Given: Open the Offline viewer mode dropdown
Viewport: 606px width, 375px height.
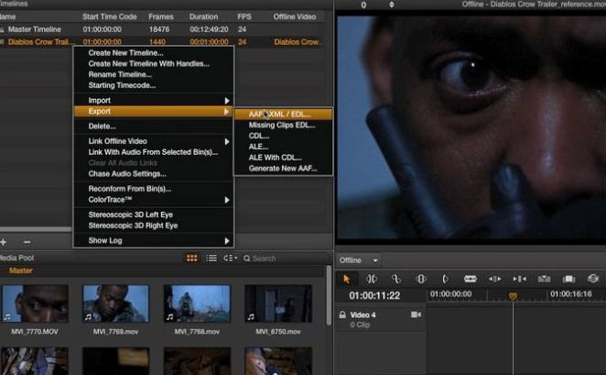Looking at the screenshot, I should [359, 260].
